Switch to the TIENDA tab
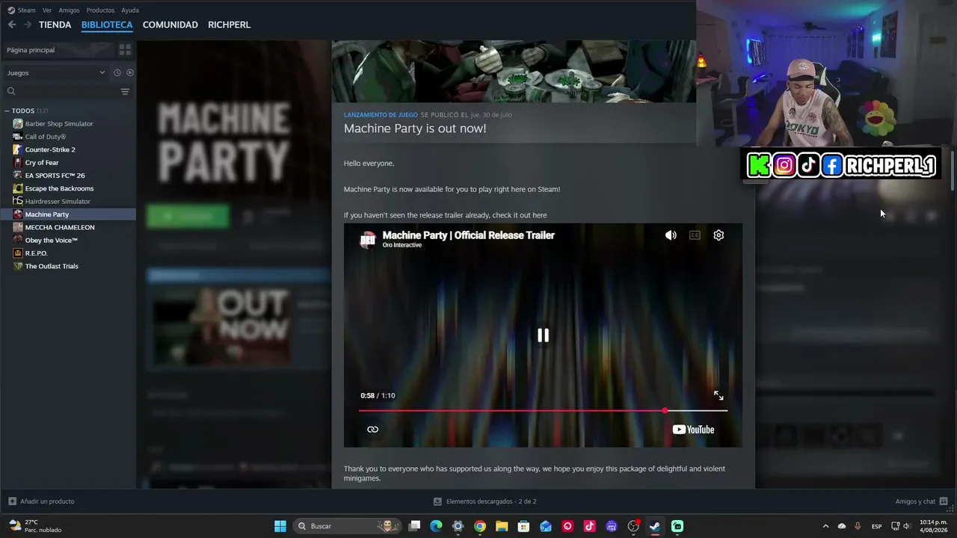957x538 pixels. [55, 25]
